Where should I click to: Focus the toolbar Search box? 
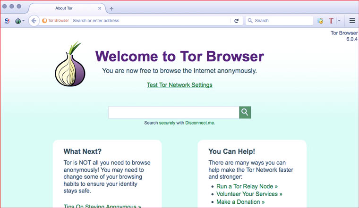click(x=279, y=21)
